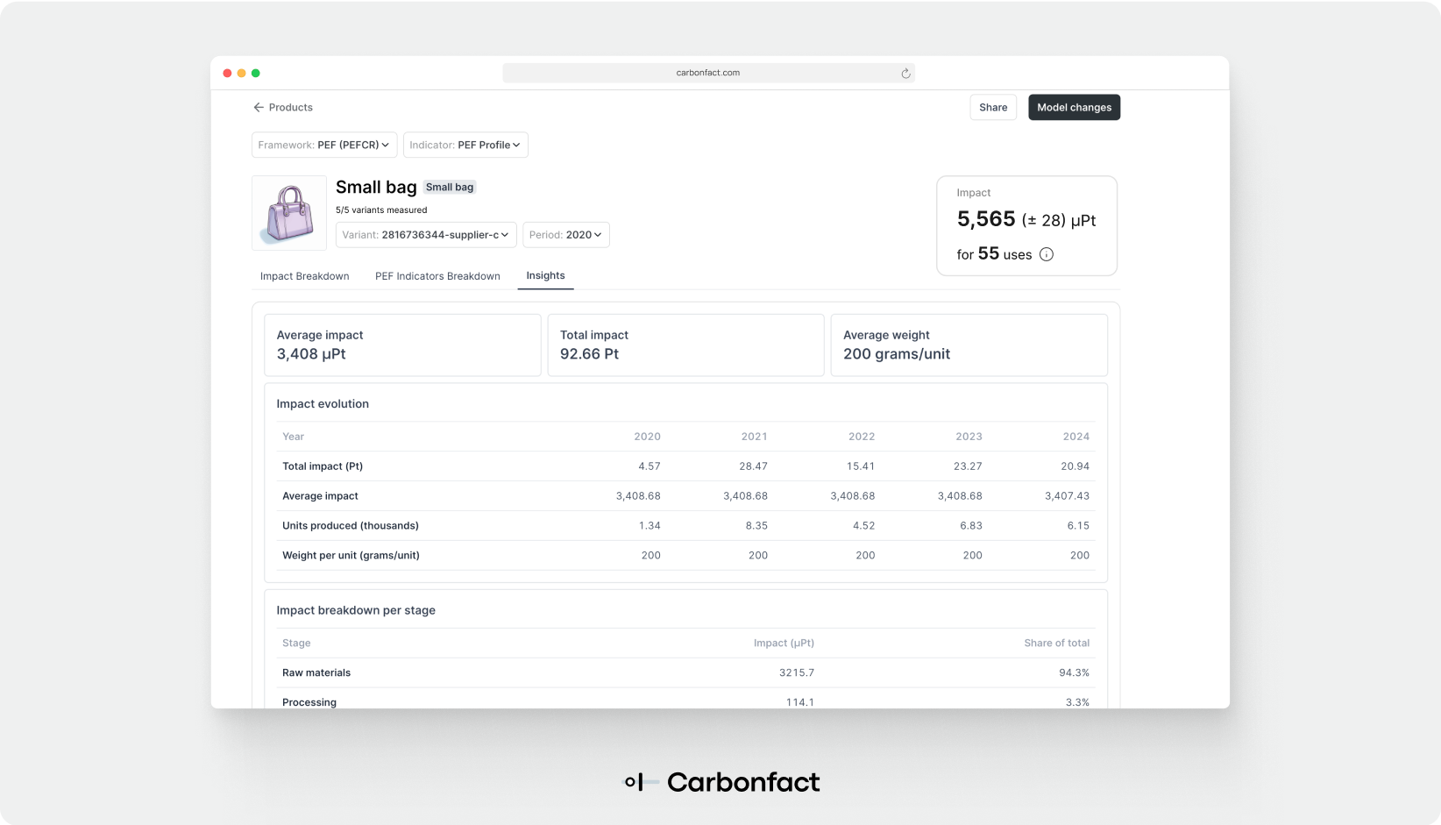1441x825 pixels.
Task: Switch to the PEF Indicators Breakdown tab
Action: click(437, 275)
